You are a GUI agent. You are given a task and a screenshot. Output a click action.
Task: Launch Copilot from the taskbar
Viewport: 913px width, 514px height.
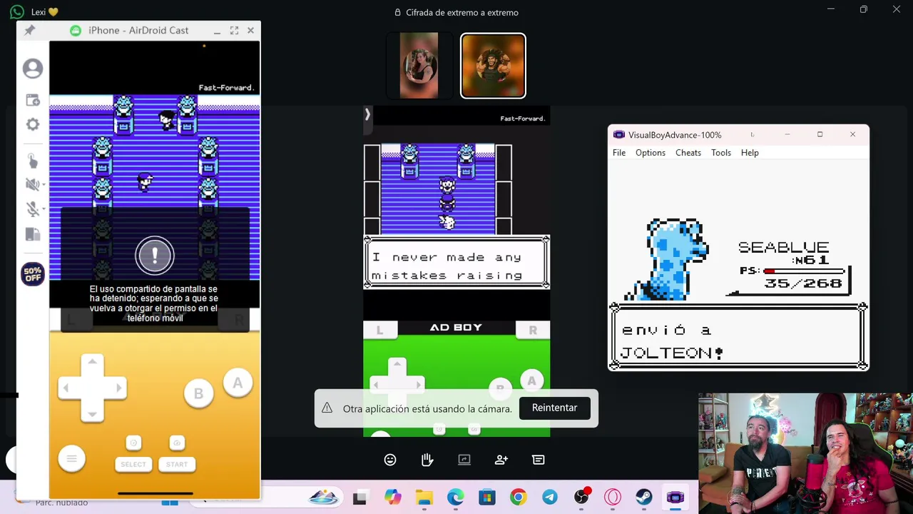392,498
